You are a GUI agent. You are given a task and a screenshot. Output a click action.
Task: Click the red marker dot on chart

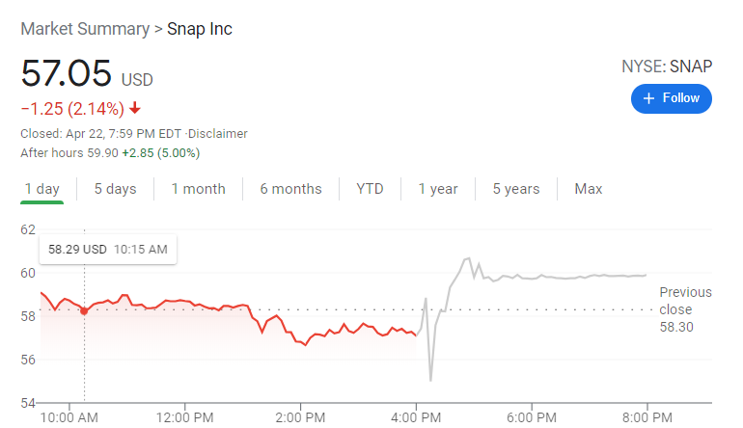[x=84, y=310]
